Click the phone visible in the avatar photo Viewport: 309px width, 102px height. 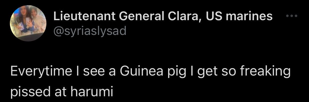28,21
